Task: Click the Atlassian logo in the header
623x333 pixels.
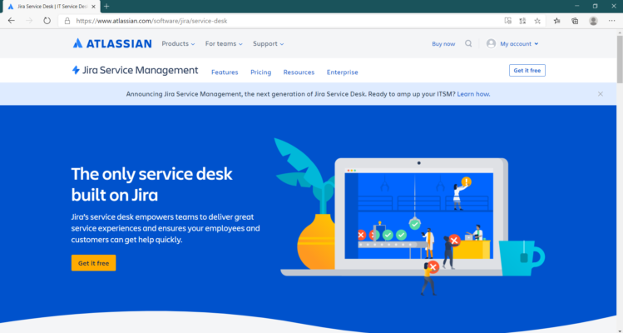Action: pos(112,43)
